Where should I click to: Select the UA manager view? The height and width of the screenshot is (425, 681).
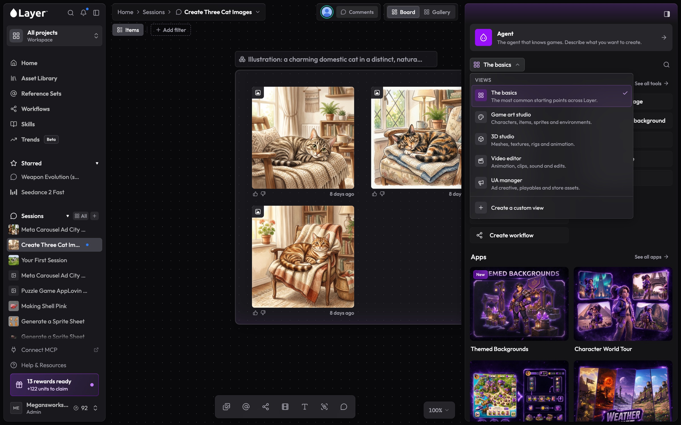click(x=551, y=184)
